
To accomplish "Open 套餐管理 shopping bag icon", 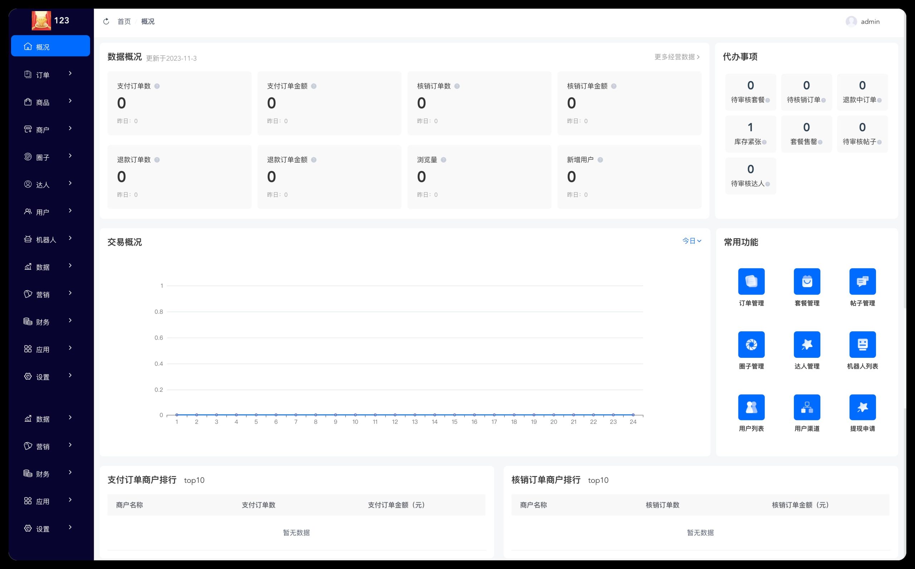I will pos(807,282).
